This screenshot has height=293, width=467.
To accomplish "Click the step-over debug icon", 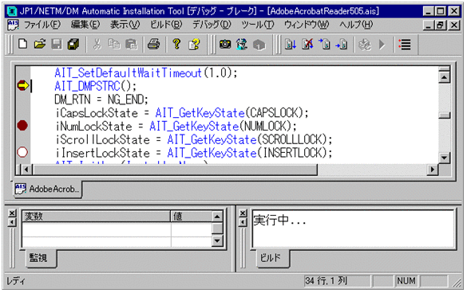I will point(324,45).
